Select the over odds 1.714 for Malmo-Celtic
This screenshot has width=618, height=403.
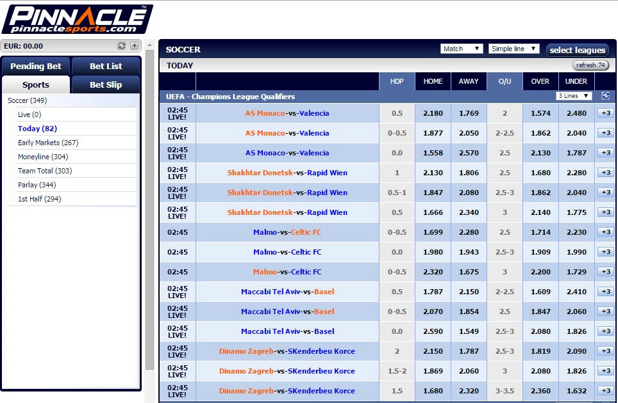pos(540,232)
